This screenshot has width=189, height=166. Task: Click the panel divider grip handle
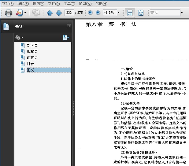point(73,109)
